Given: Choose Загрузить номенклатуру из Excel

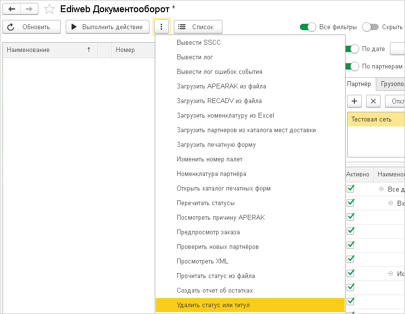Looking at the screenshot, I should click(x=225, y=115).
